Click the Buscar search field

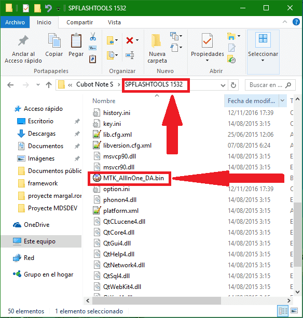270,85
